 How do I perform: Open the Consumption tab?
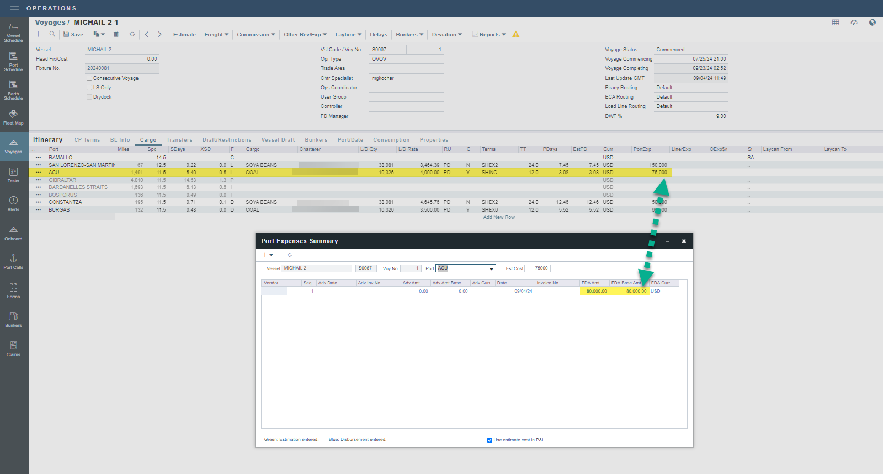click(x=391, y=140)
